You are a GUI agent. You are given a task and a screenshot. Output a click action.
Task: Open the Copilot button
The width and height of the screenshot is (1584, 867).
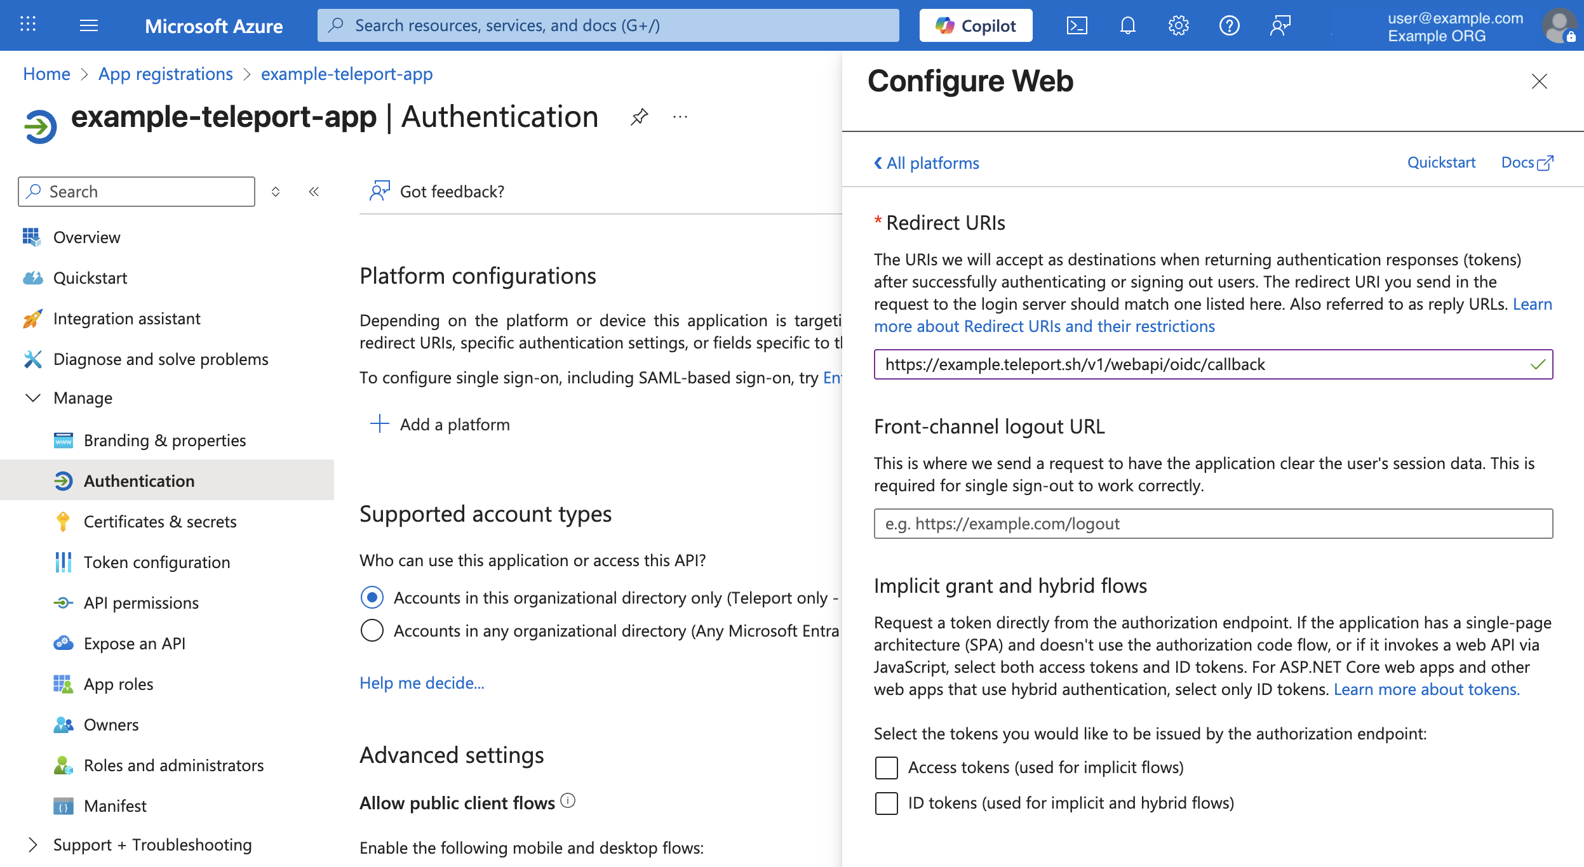click(x=976, y=25)
